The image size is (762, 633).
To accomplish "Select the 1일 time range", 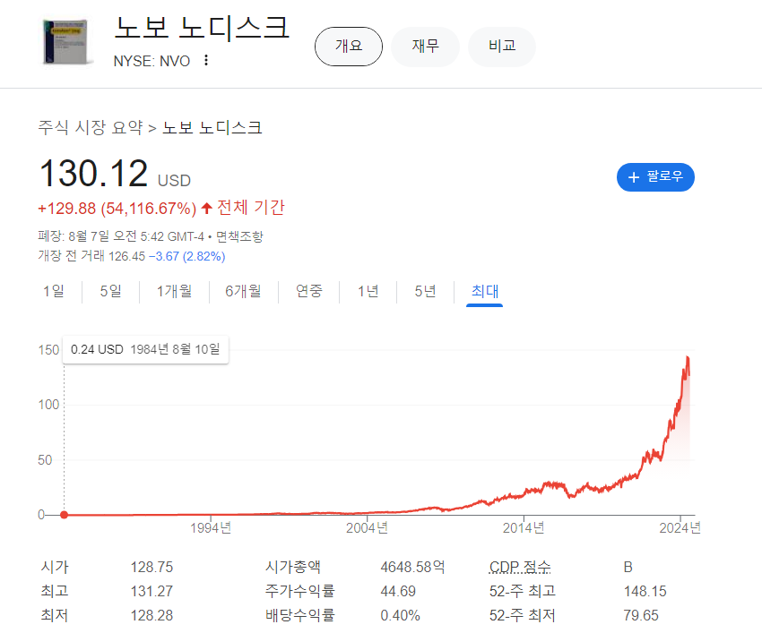I will pos(54,291).
